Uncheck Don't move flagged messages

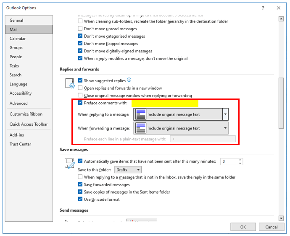pyautogui.click(x=80, y=43)
